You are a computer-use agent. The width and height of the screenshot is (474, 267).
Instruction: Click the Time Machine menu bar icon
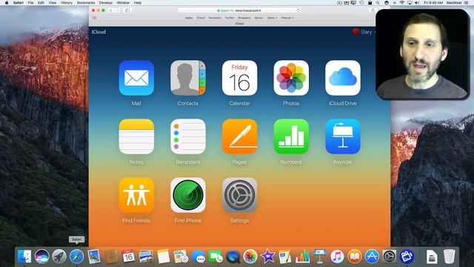(x=362, y=3)
